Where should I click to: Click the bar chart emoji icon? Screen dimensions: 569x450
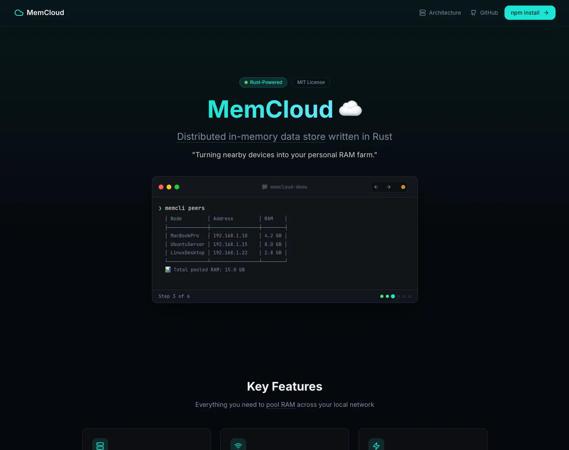(168, 270)
